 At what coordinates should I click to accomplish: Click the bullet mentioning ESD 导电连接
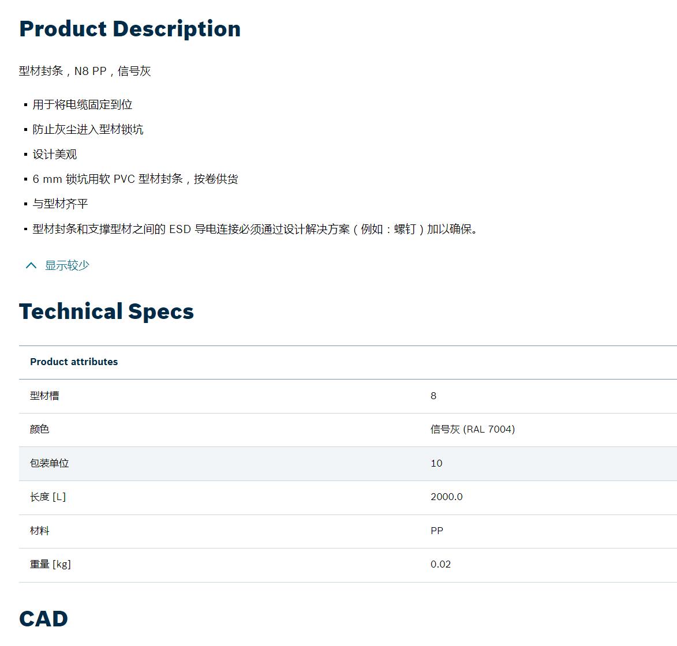256,229
